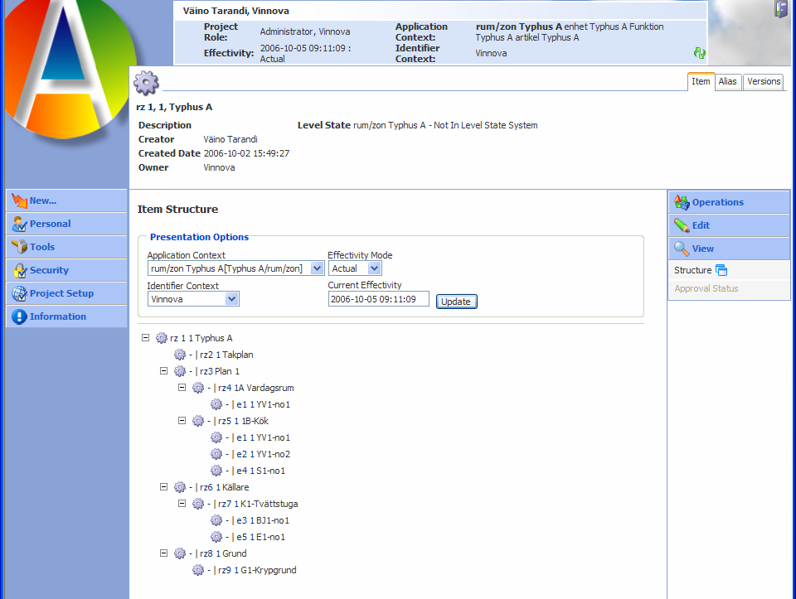This screenshot has height=599, width=796.
Task: Click the New... arrow icon
Action: click(19, 200)
